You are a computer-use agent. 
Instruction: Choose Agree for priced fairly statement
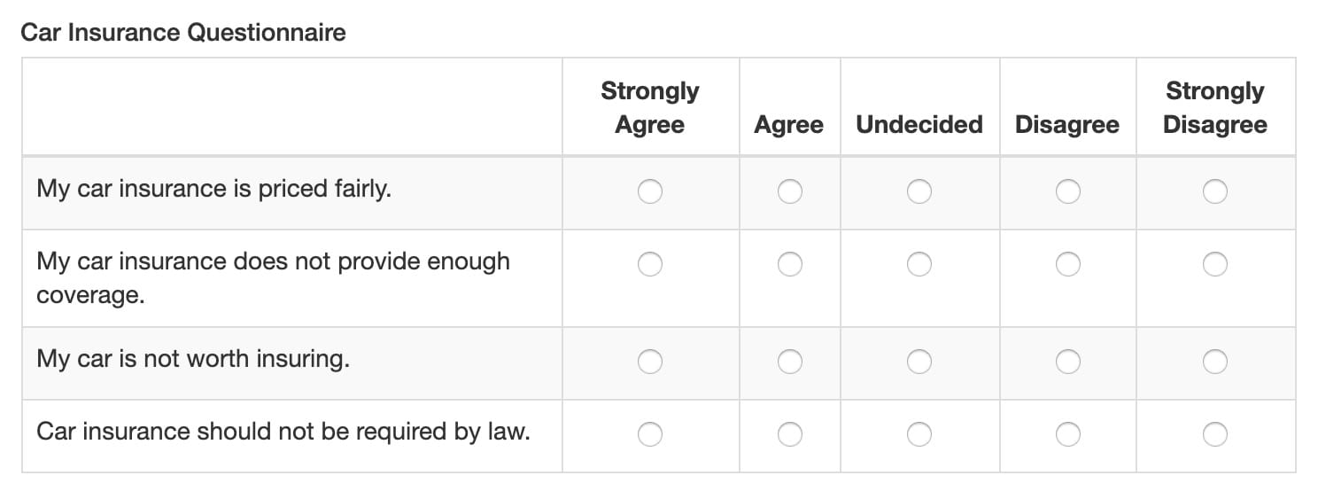[790, 191]
